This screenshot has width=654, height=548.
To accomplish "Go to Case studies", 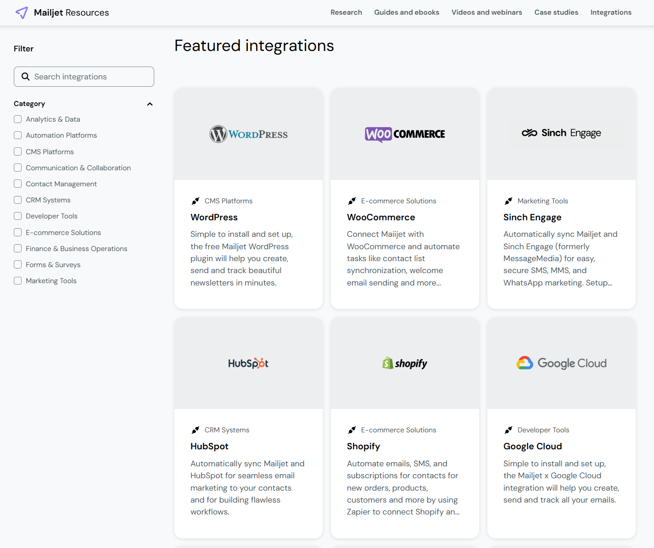I will (556, 12).
